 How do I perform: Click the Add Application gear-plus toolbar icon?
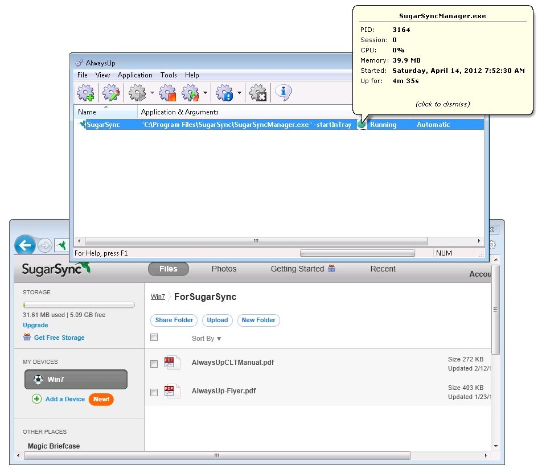[x=85, y=93]
